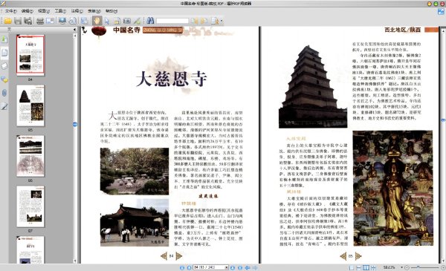Click the find previous icon beside search box
446x271 pixels.
pos(195,21)
